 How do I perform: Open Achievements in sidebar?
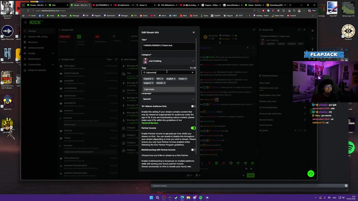click(x=36, y=48)
